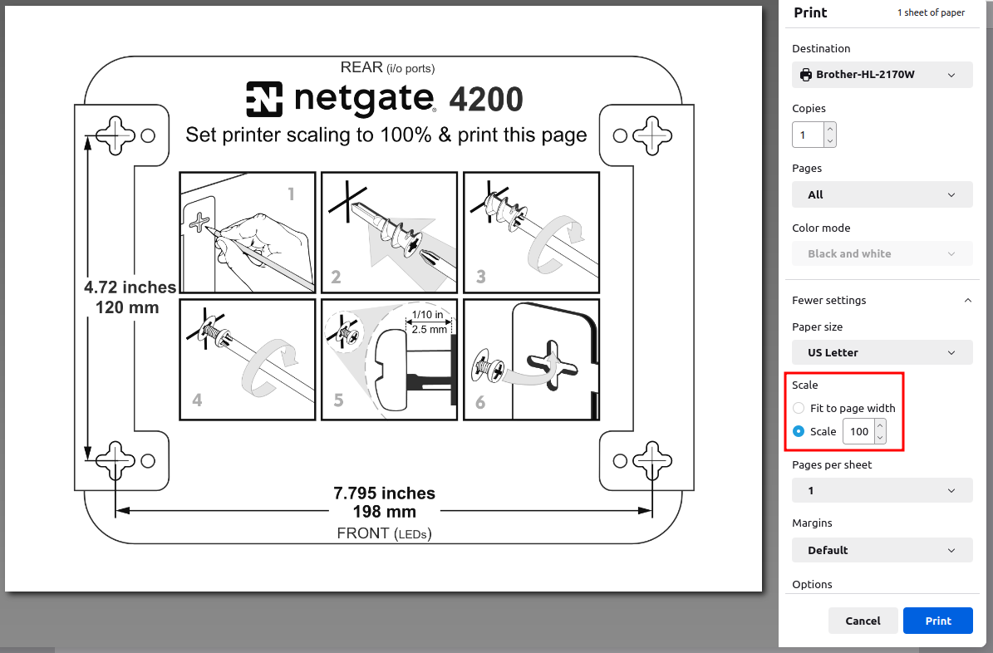
Task: Click the printer icon in Destination field
Action: pyautogui.click(x=805, y=75)
